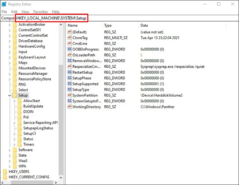Select the State key

tap(22, 155)
